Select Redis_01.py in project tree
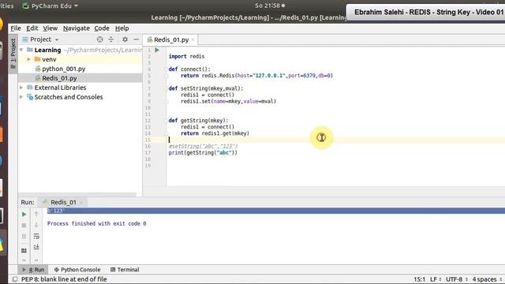505x284 pixels. click(59, 78)
